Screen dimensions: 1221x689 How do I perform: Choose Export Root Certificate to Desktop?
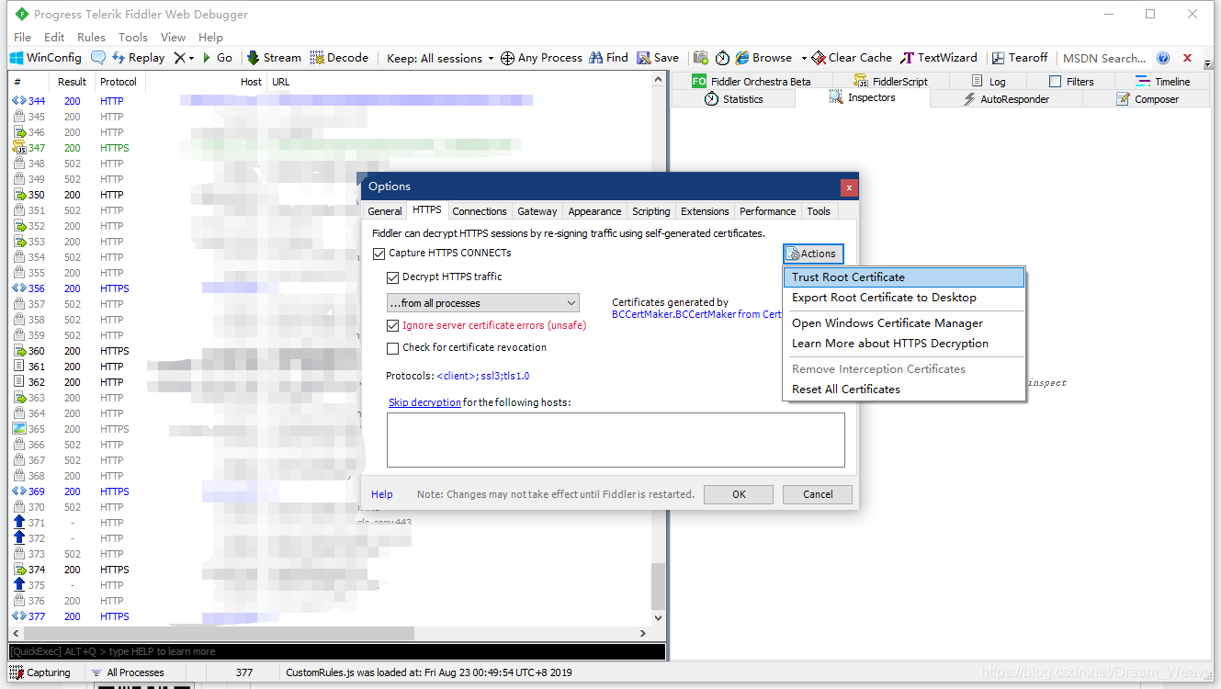pos(904,298)
